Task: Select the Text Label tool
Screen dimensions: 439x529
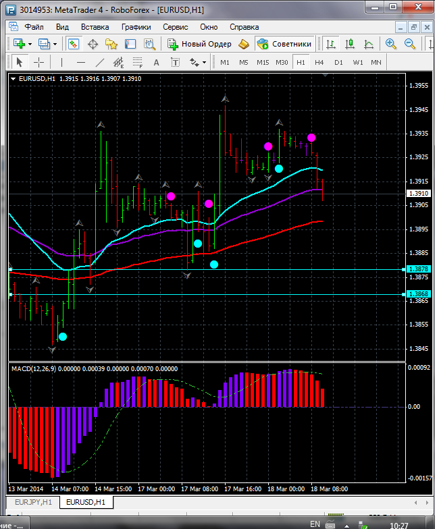Action: 176,62
